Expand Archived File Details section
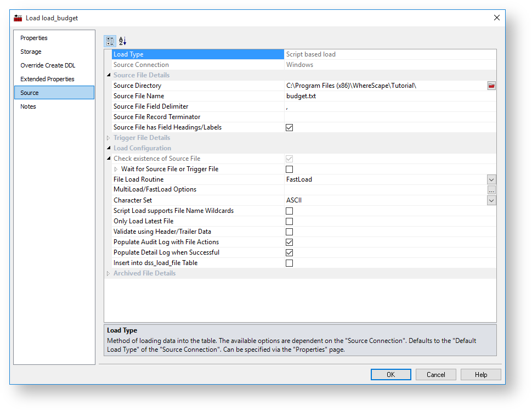Viewport: 532px width, 411px height. coord(109,273)
